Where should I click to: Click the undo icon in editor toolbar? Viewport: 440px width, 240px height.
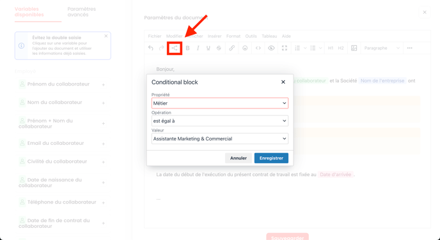coord(151,48)
